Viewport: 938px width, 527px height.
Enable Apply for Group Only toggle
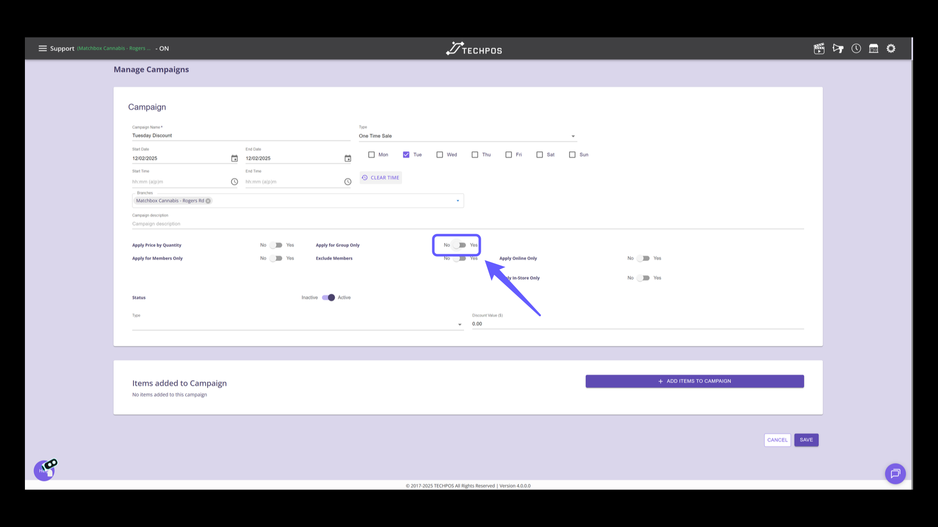pos(459,245)
